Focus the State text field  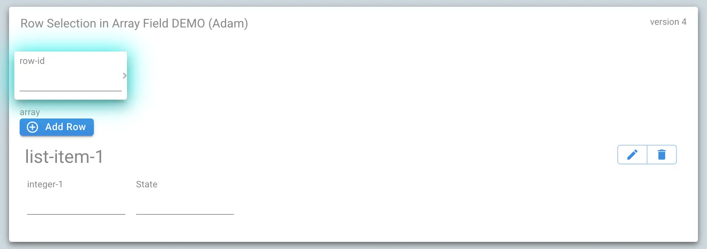click(x=185, y=209)
